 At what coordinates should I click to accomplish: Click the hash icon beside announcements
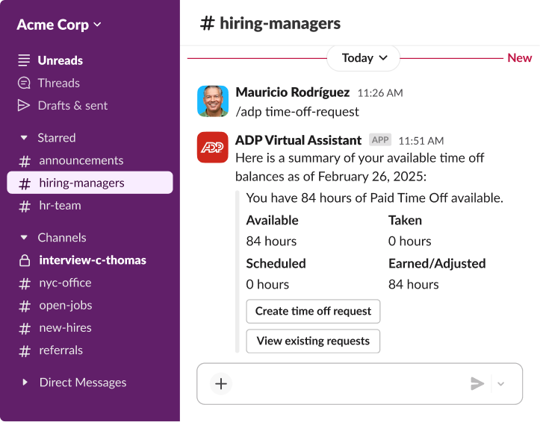tap(25, 161)
